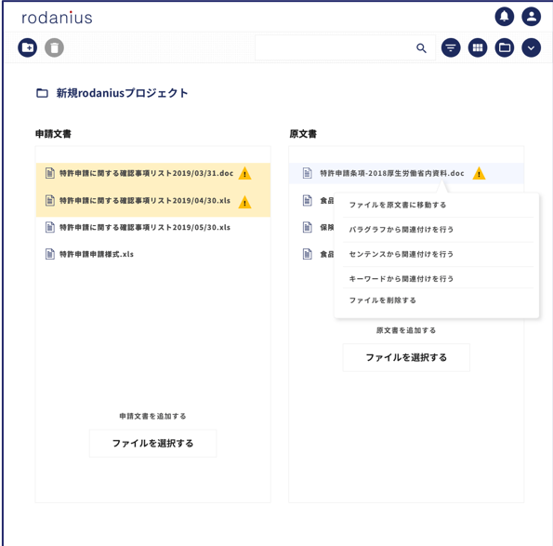
Task: Expand the chevron dropdown in toolbar
Action: (531, 47)
